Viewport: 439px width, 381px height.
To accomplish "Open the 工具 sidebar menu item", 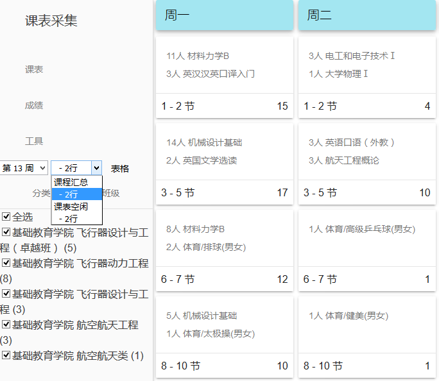I will (x=34, y=141).
